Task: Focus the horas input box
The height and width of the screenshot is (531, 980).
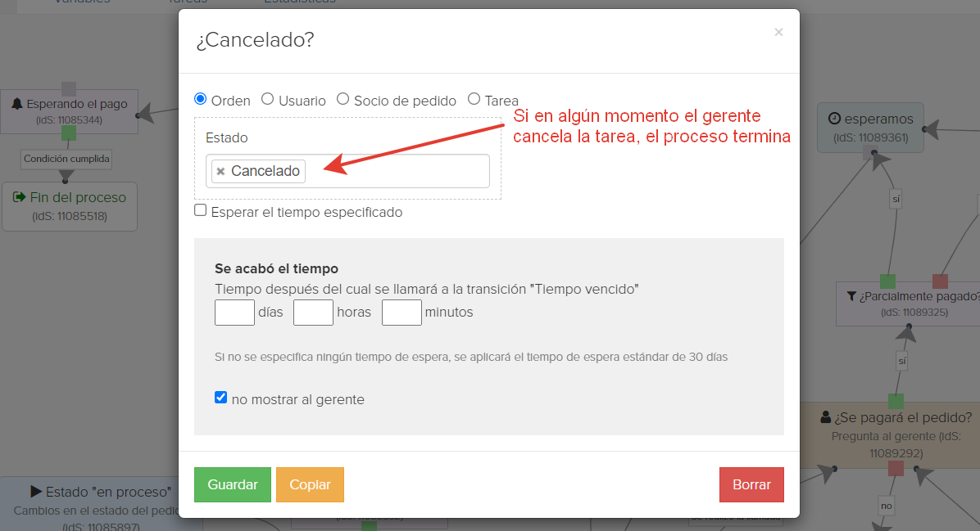Action: [313, 313]
